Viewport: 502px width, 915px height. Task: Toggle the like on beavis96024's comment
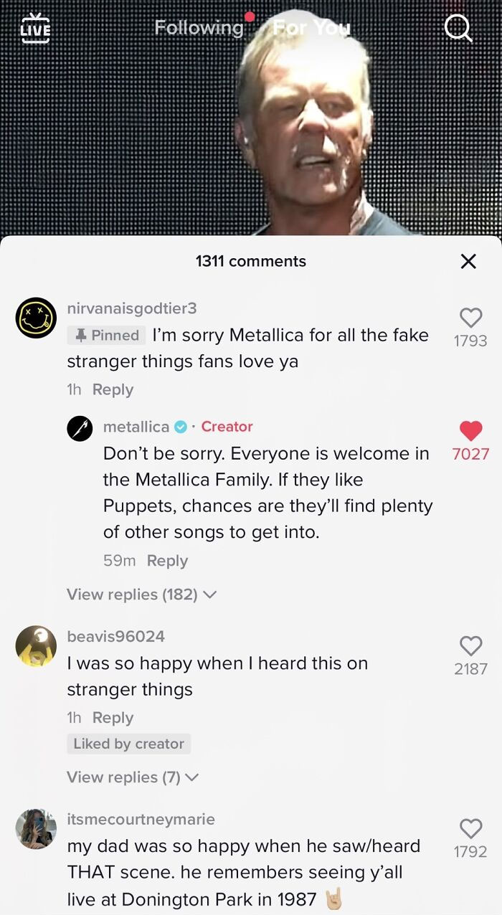point(470,645)
